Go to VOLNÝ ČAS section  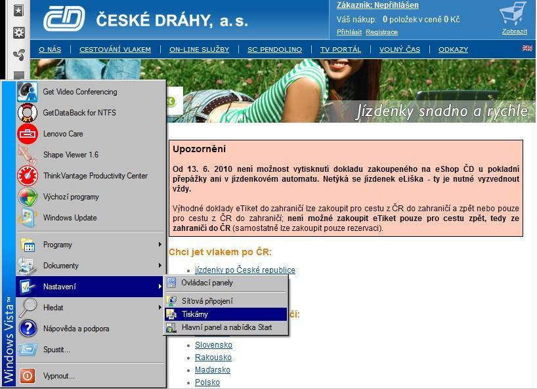[x=400, y=49]
